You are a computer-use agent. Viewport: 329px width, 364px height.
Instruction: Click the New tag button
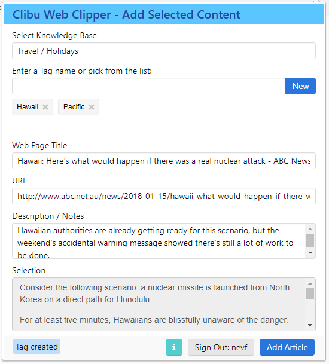click(x=300, y=86)
